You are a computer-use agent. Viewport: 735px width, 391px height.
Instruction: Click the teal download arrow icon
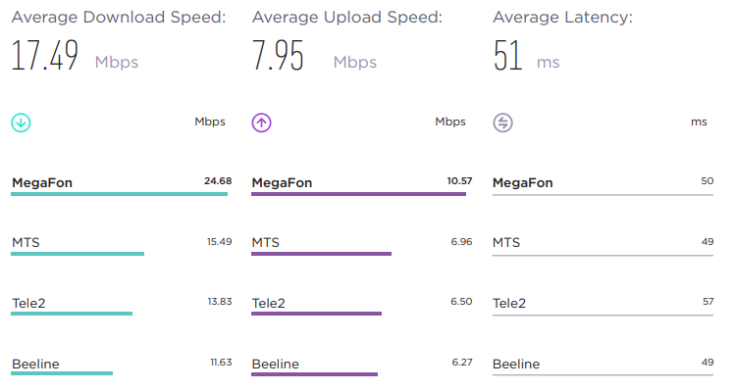(x=21, y=122)
